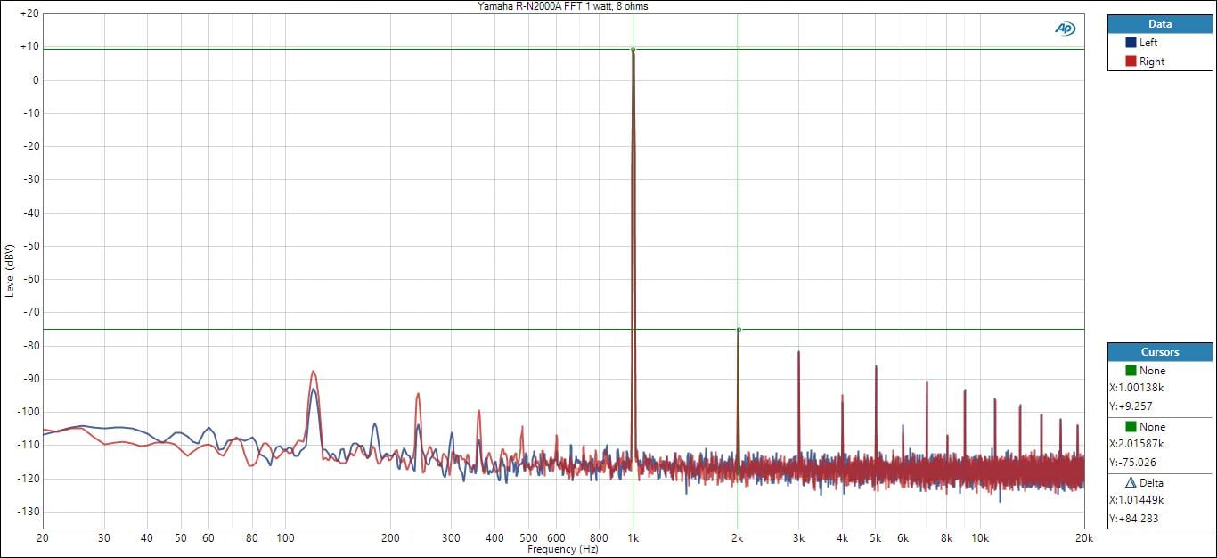Click the Delta Y value +84.283
1217x558 pixels.
tap(1136, 518)
